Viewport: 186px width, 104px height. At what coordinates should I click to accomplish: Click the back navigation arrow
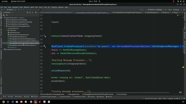pyautogui.click(x=2, y=10)
